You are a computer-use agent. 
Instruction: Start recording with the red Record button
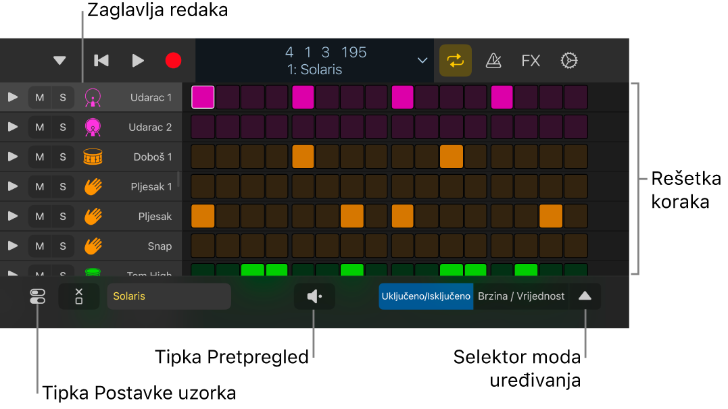[173, 61]
